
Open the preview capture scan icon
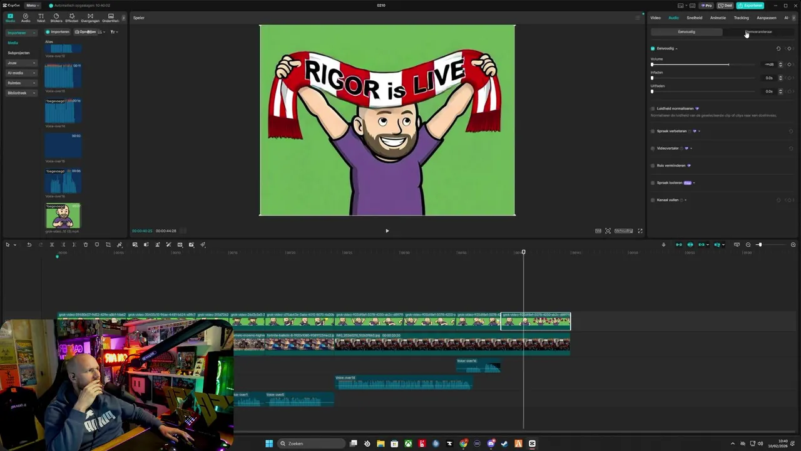point(608,231)
